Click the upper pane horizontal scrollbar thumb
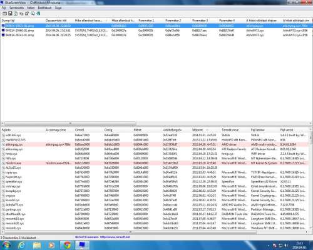313x250 pixels. 70,123
